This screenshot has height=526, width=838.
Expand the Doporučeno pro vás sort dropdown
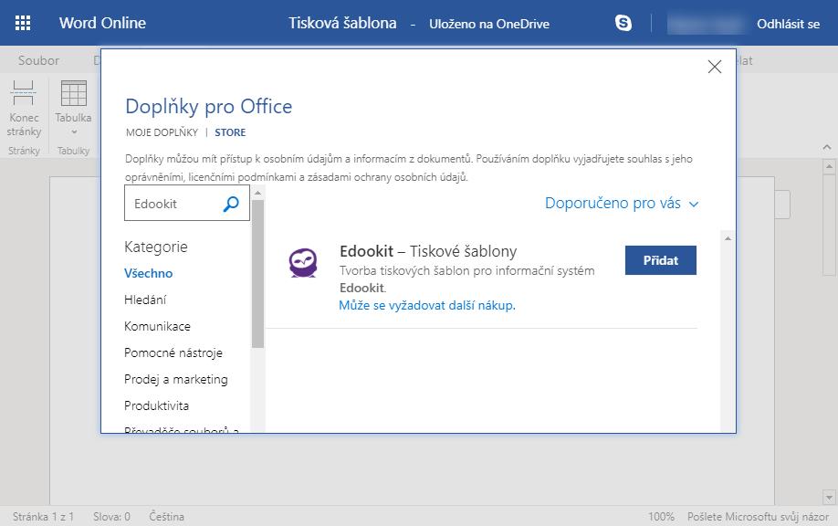click(x=622, y=204)
